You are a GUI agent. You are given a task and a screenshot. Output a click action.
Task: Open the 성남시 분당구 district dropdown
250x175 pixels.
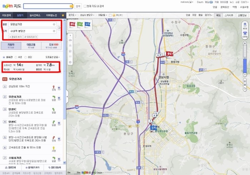(x=87, y=15)
